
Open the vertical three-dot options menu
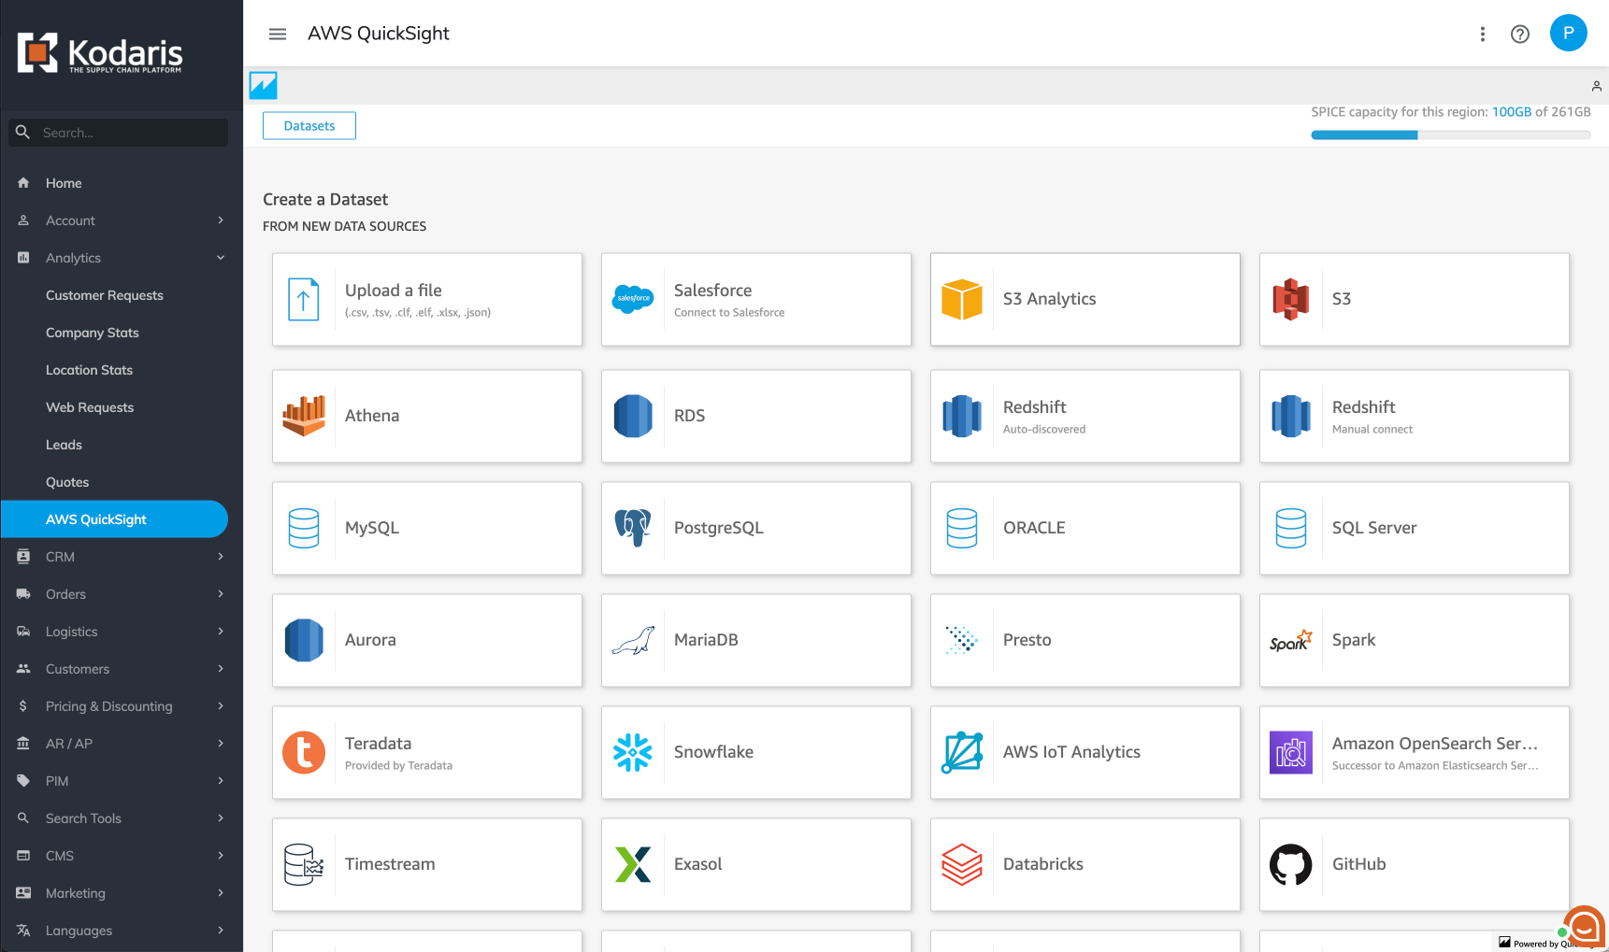click(x=1483, y=35)
